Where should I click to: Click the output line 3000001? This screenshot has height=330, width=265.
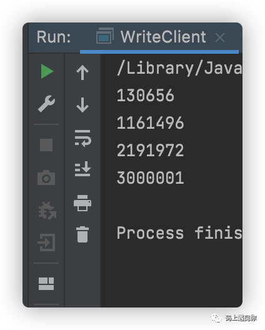(x=150, y=177)
